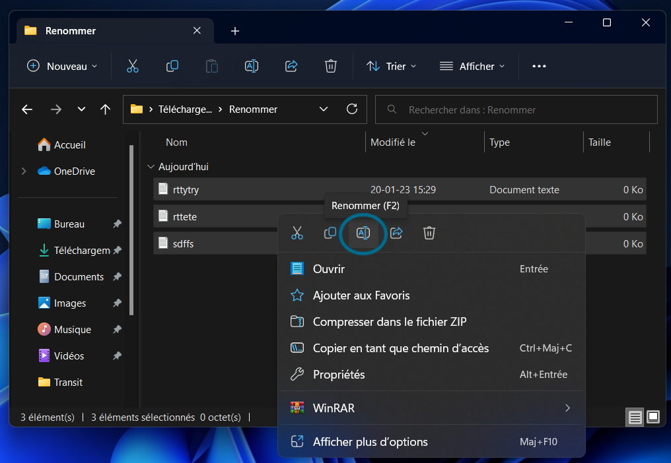The width and height of the screenshot is (671, 463).
Task: Switch to details view in the status bar
Action: pyautogui.click(x=635, y=417)
